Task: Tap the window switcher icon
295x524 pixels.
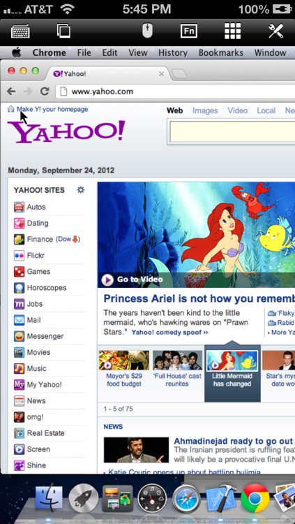Action: click(63, 31)
